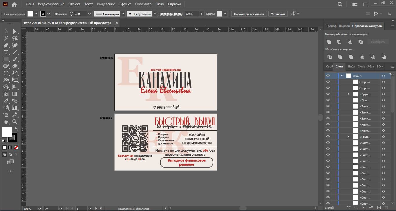Choose the Zoom magnifier tool
This screenshot has width=396, height=211.
pos(15,122)
